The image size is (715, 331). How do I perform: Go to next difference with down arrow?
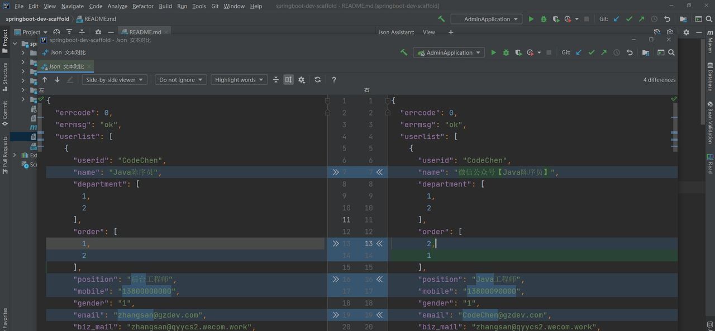tap(57, 80)
